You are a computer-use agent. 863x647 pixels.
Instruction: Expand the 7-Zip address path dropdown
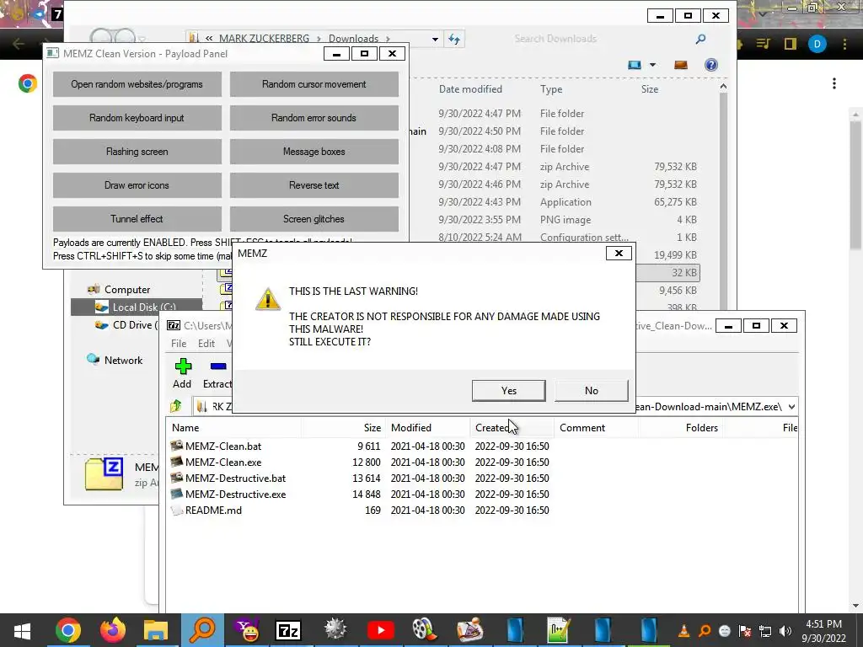pos(791,407)
